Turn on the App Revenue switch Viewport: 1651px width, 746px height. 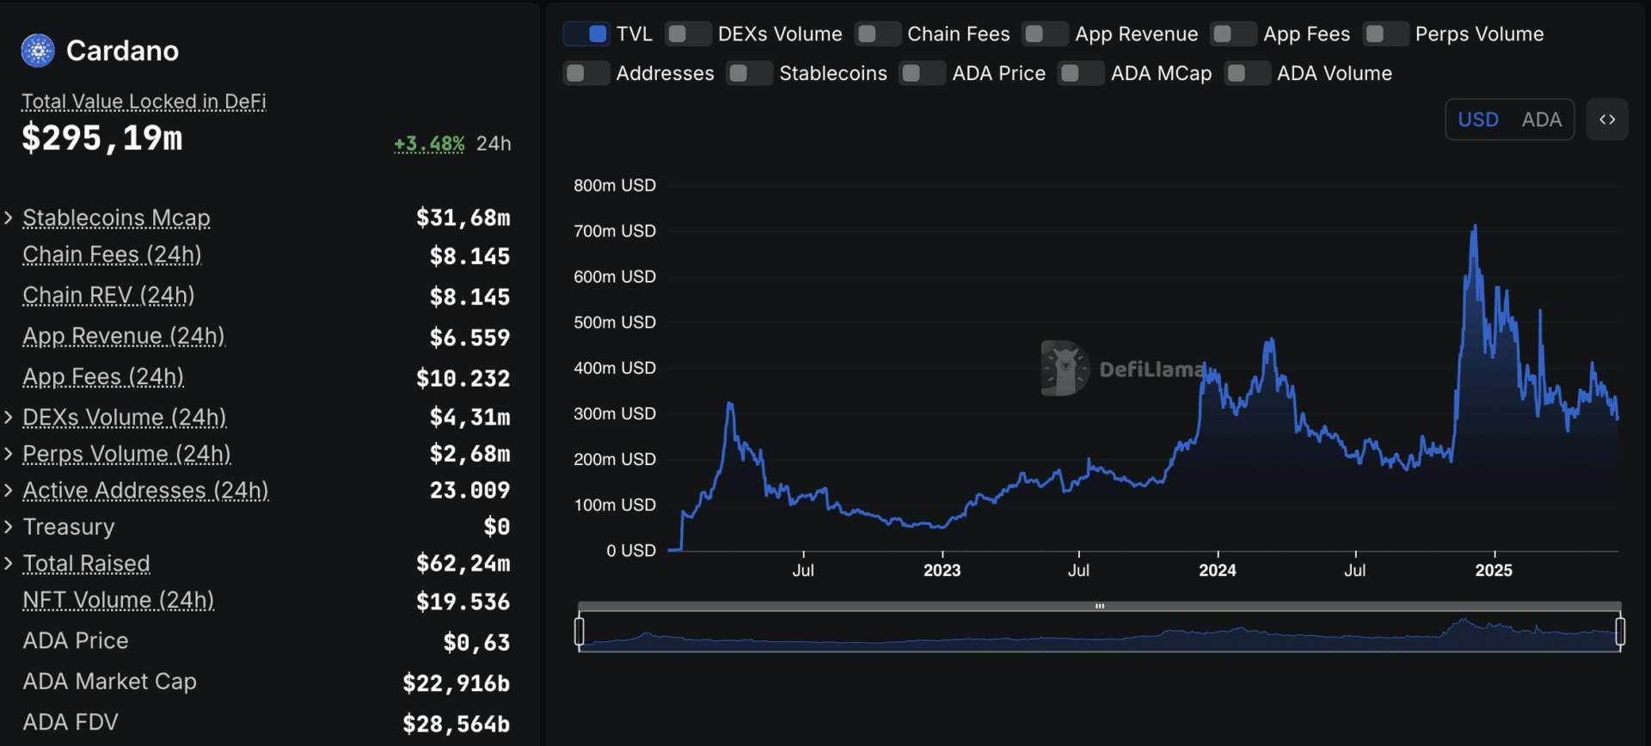1046,34
